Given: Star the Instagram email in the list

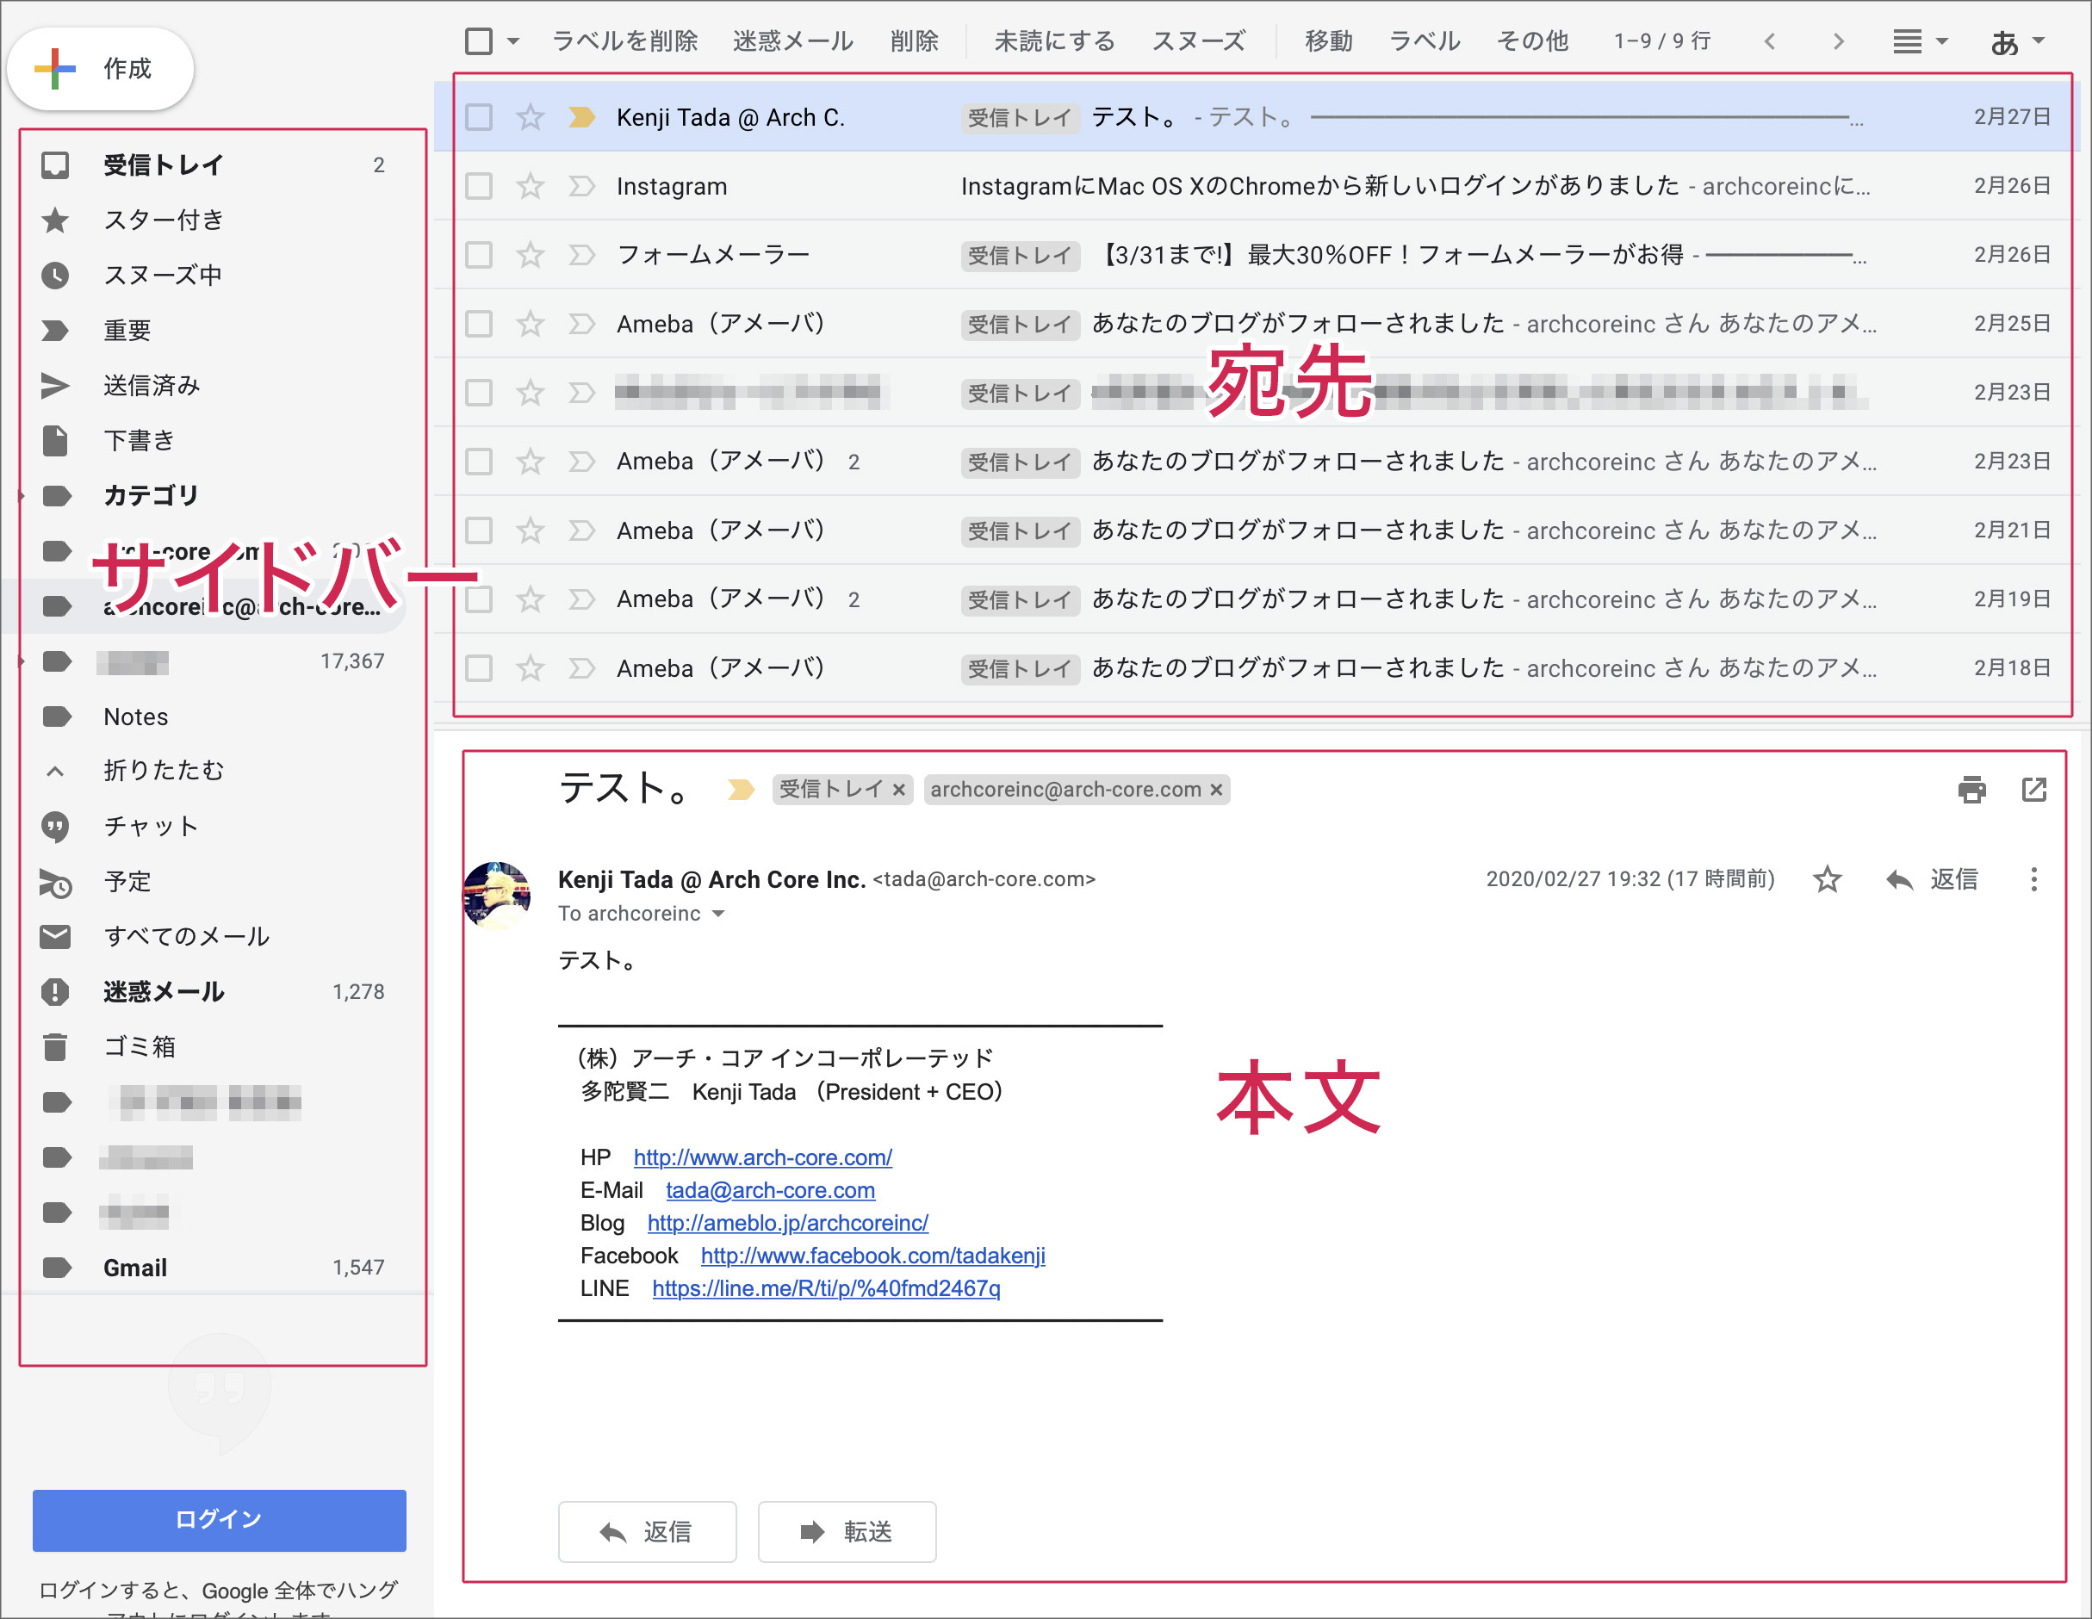Looking at the screenshot, I should [x=530, y=186].
